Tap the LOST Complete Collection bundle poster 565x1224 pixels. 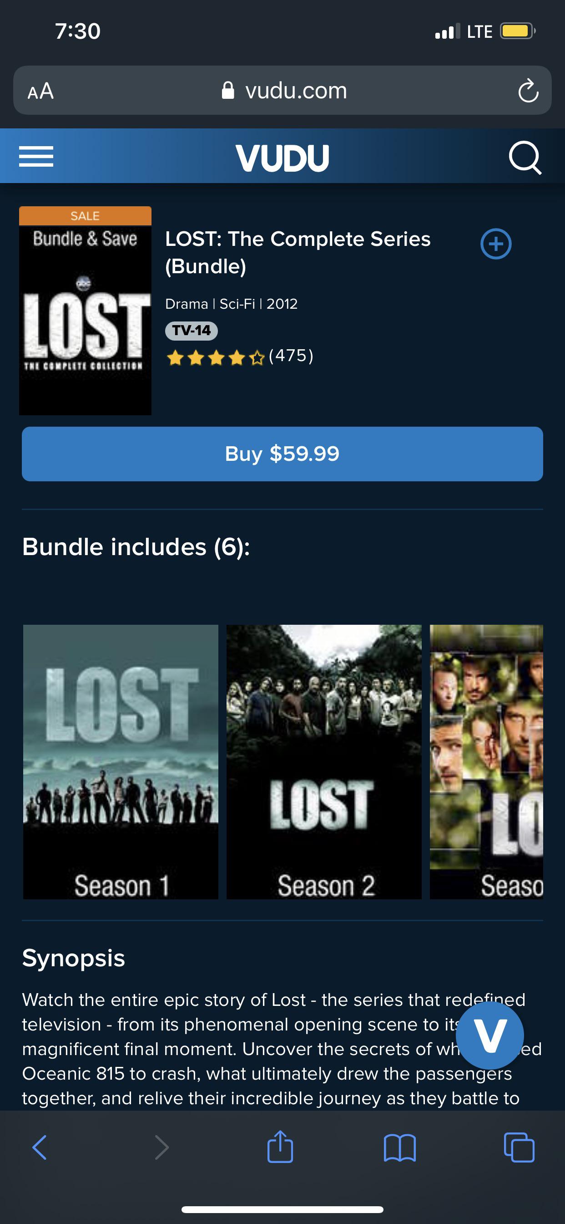[85, 311]
